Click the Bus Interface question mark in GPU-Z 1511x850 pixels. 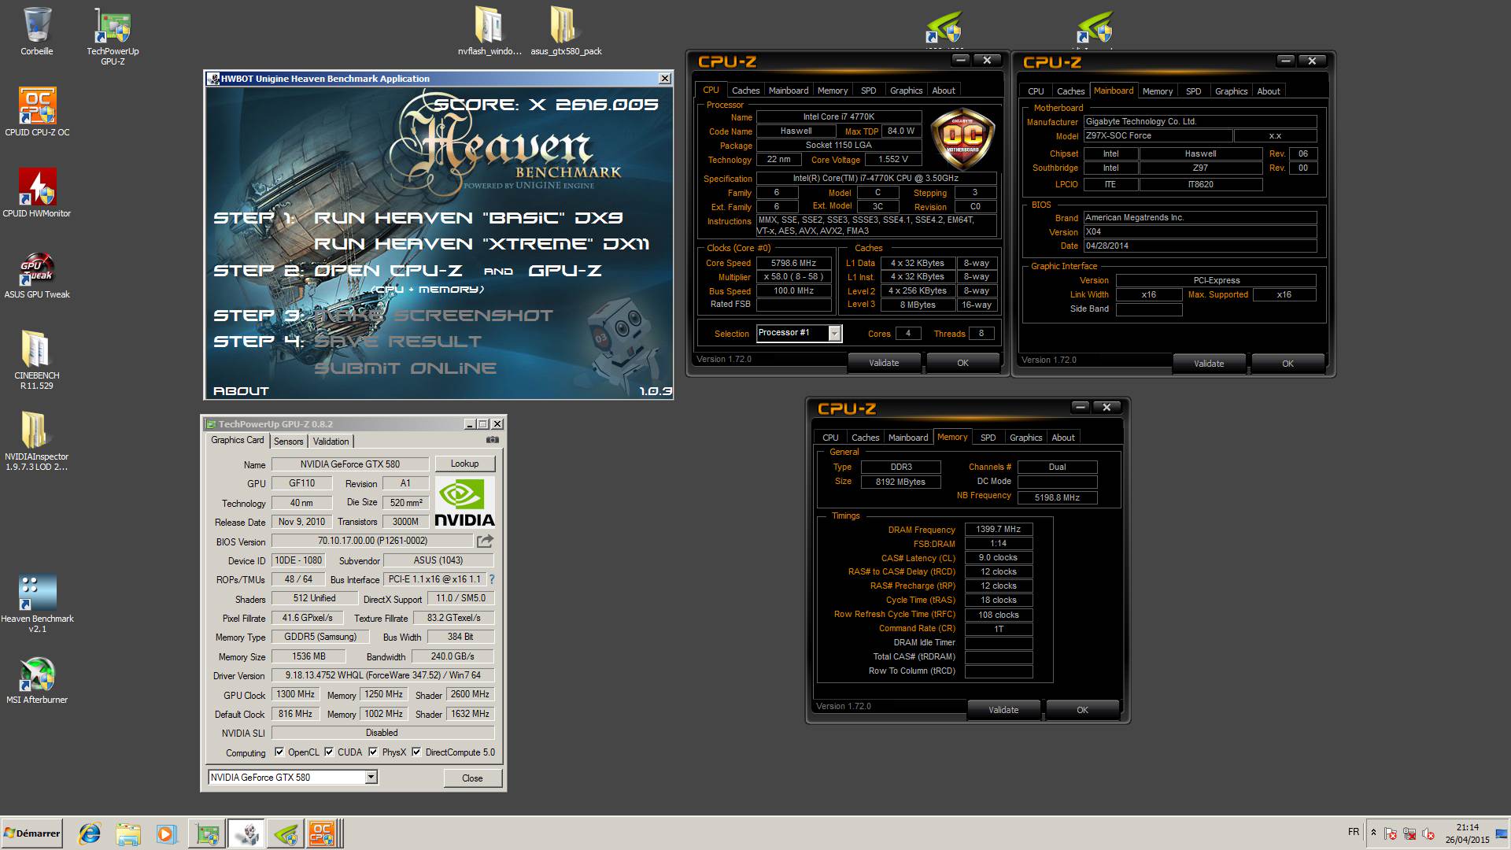tap(492, 579)
